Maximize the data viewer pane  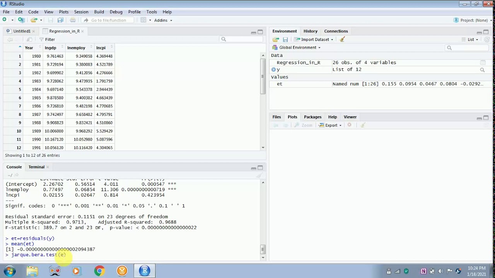260,32
